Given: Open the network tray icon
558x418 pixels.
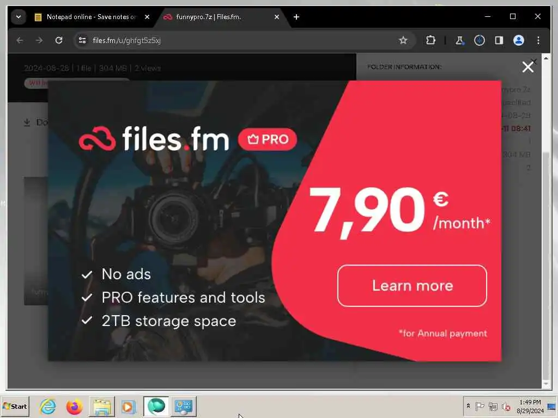Looking at the screenshot, I should (x=493, y=406).
